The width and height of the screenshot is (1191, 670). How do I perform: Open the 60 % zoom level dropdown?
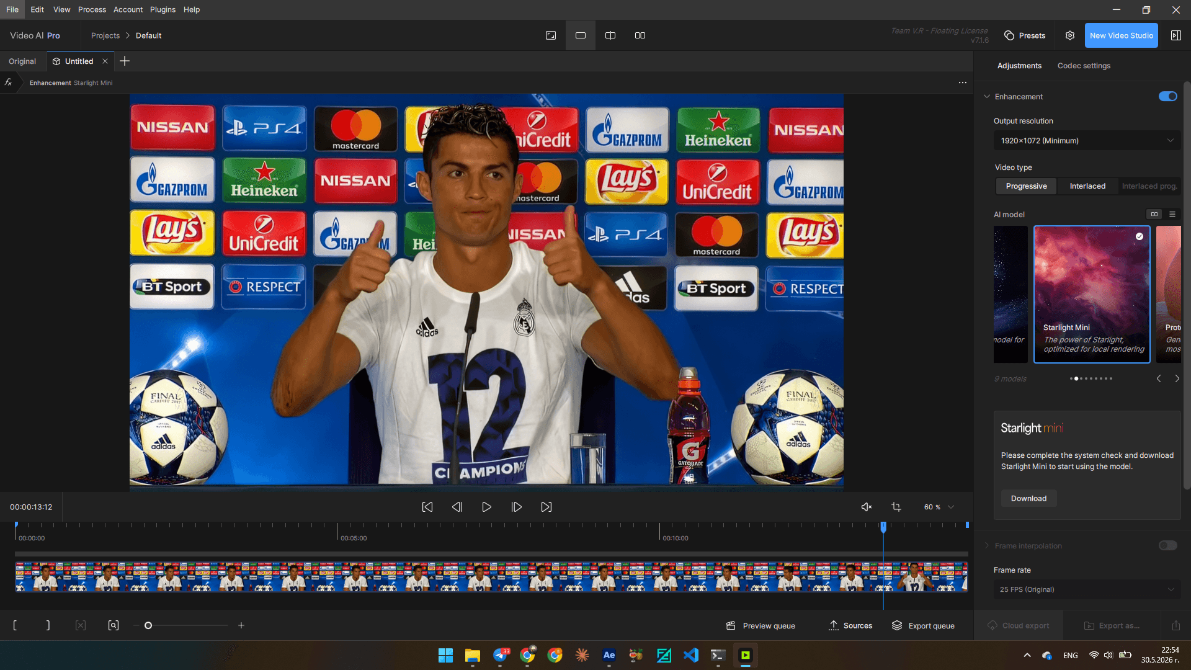[x=939, y=507]
